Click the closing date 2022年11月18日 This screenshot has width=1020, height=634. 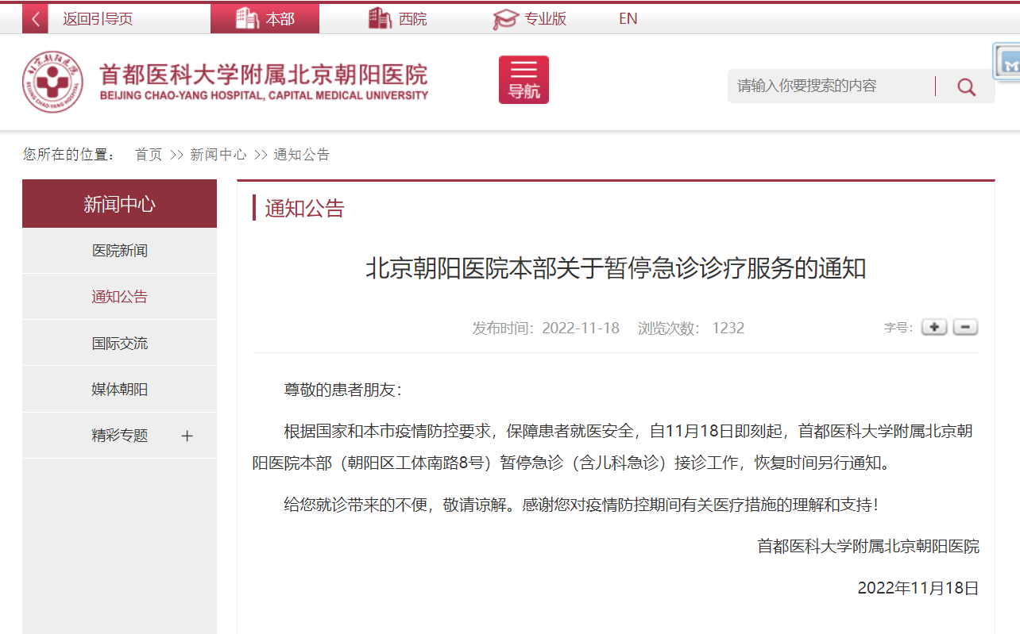[918, 588]
